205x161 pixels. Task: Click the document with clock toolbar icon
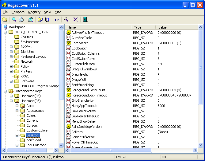(x=21, y=20)
